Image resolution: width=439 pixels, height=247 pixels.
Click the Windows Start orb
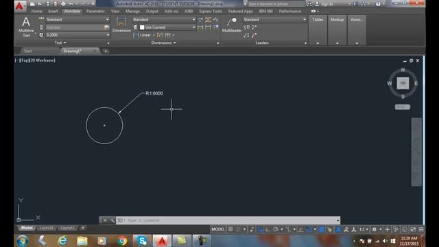point(23,241)
